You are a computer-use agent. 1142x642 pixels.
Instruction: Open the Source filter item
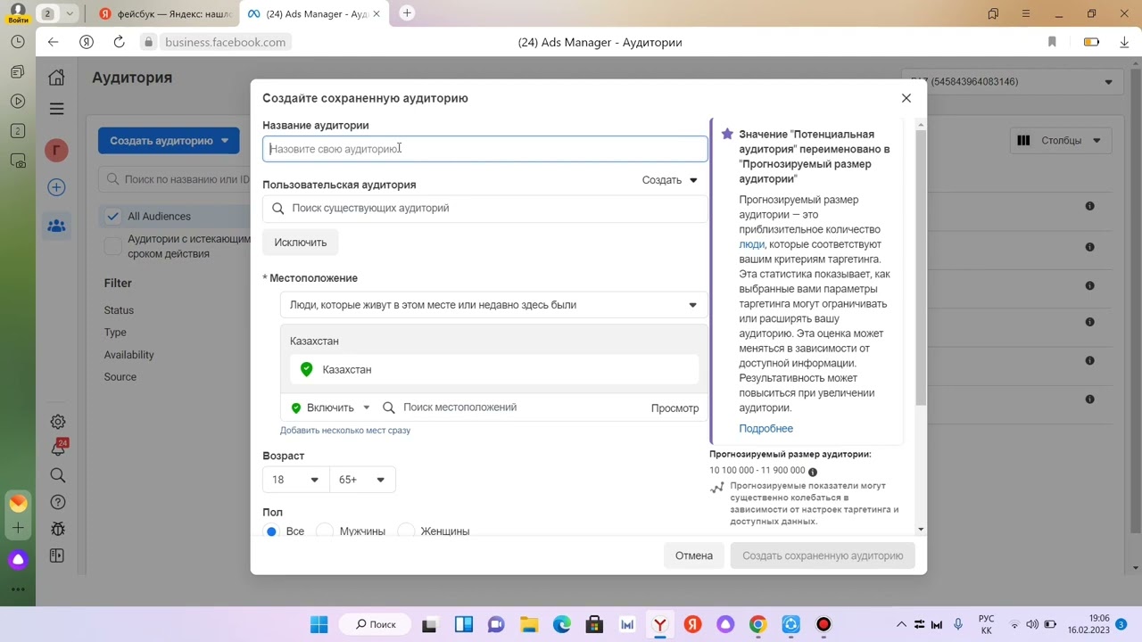click(120, 377)
